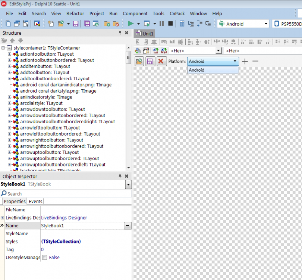Viewport: 302px width, 280px height.
Task: Collapse the stylecontainer1 tree node
Action: click(x=3, y=48)
